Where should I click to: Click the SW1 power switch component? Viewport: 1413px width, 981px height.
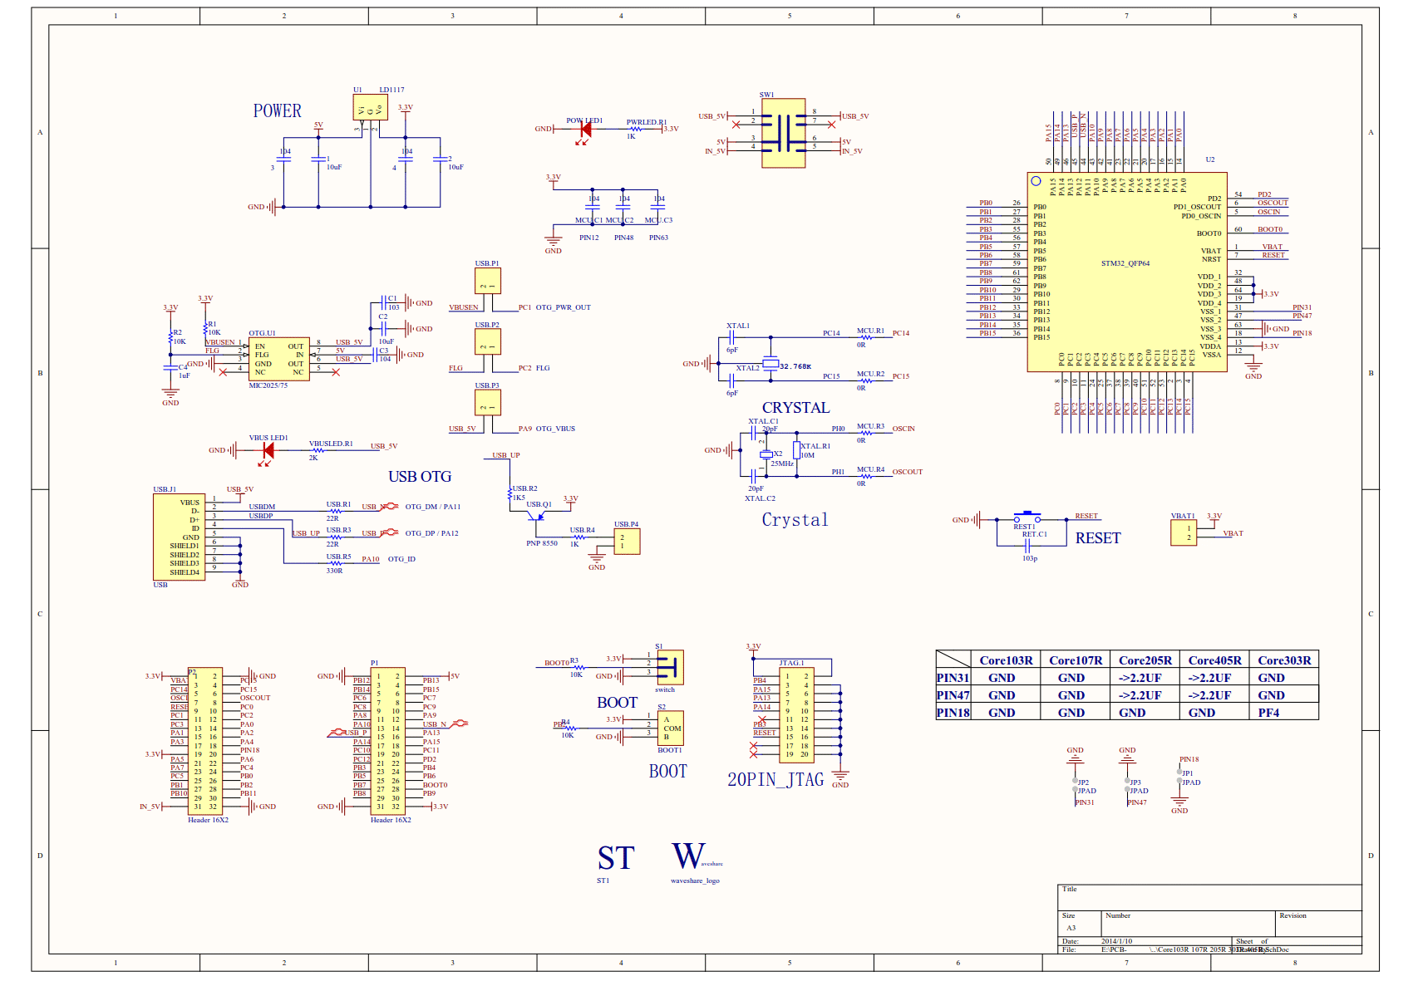783,133
